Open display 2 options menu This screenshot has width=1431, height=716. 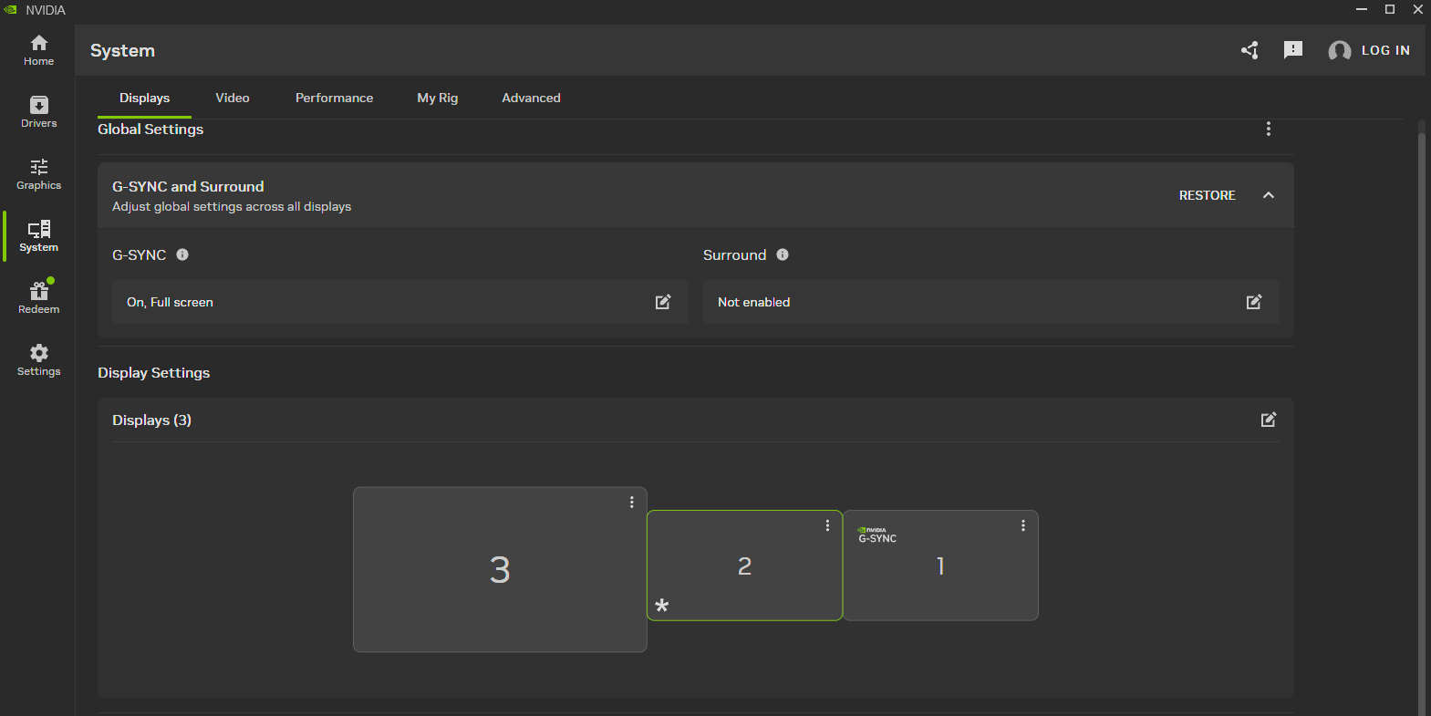pos(827,525)
